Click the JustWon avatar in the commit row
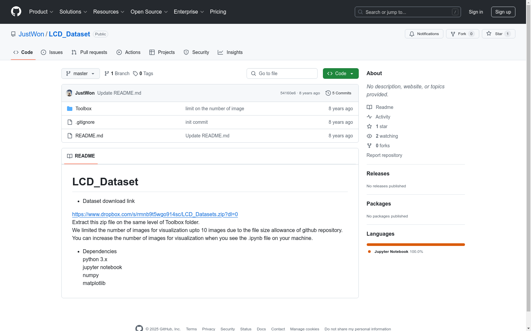Image resolution: width=531 pixels, height=331 pixels. (69, 93)
